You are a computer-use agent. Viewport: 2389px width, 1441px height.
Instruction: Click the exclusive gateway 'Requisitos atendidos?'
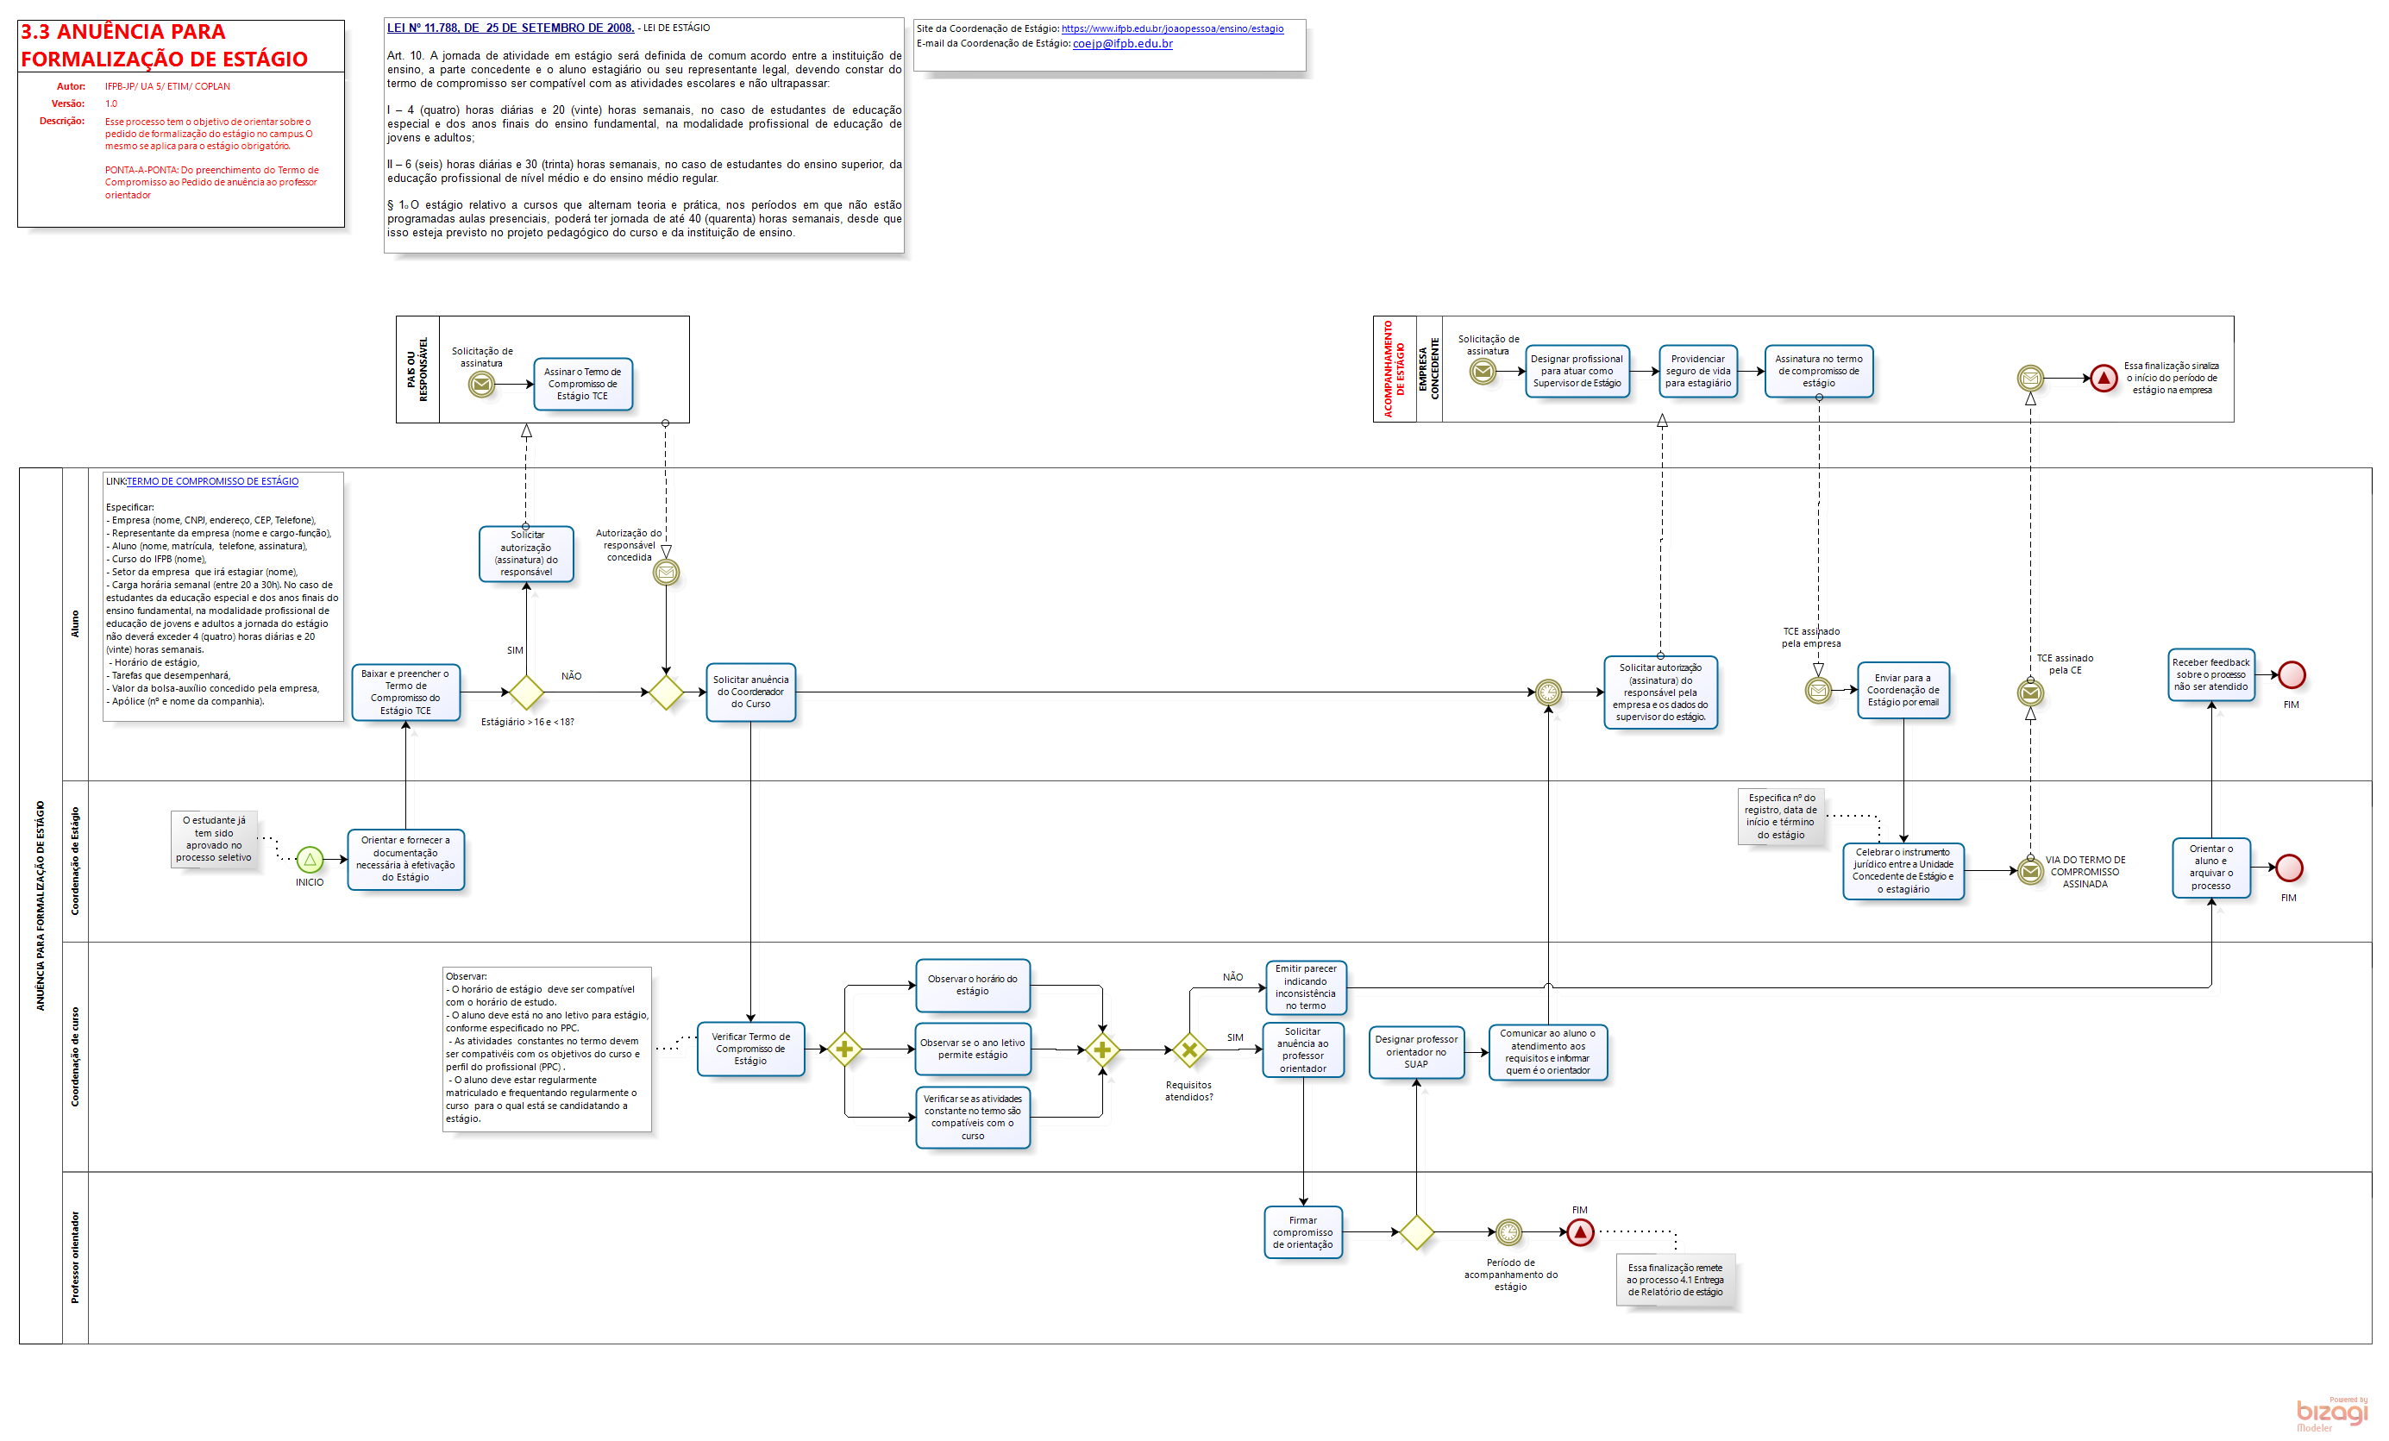pos(1188,1049)
